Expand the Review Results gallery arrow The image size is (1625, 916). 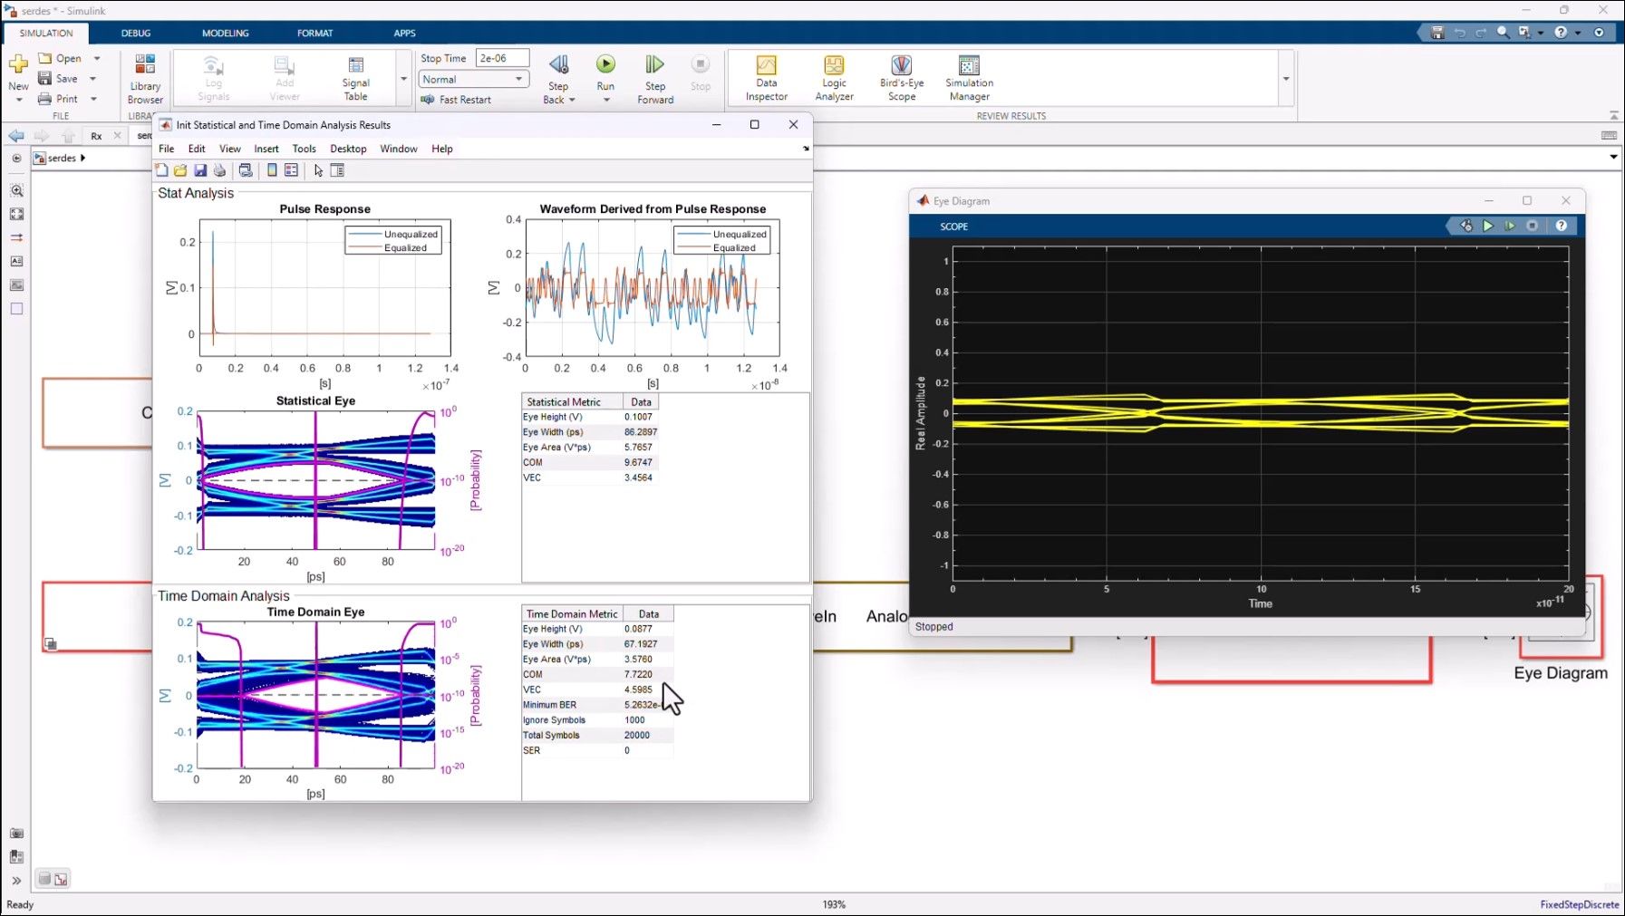click(1288, 78)
